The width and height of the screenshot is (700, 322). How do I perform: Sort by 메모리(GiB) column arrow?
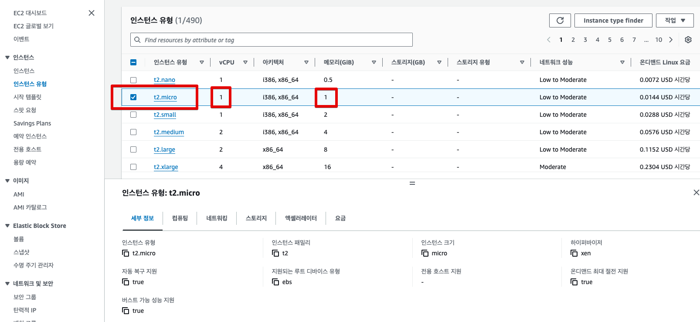pos(374,62)
